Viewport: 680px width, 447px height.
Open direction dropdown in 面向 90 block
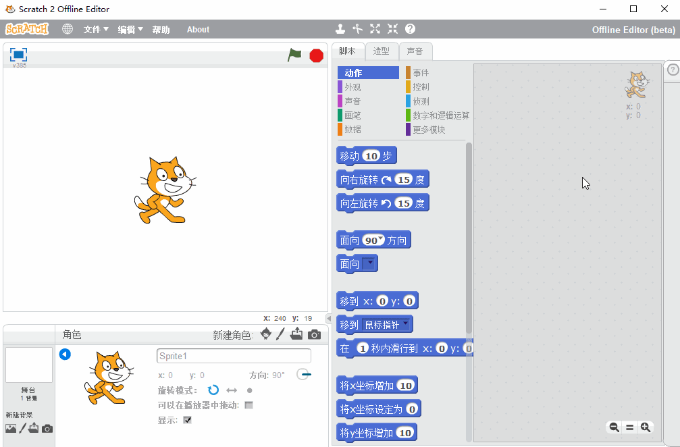pyautogui.click(x=381, y=239)
